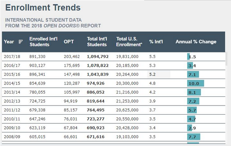Click OPT value 120,287
Screen dimensions: 231x146
click(x=72, y=83)
